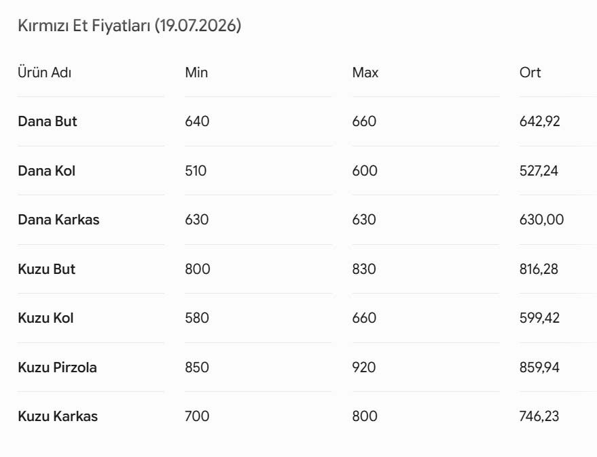The height and width of the screenshot is (457, 597).
Task: Select the Dana But row label
Action: tap(48, 121)
